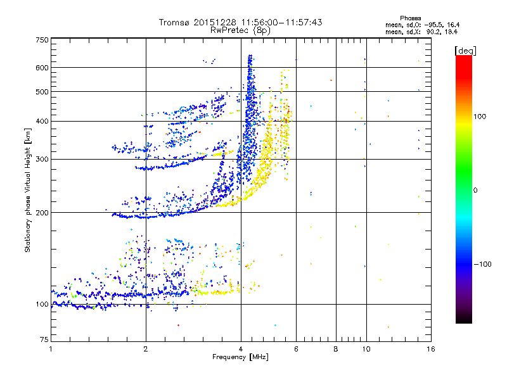Click the colorbar tick label '100'
Screen dimensions: 507x380
point(480,117)
